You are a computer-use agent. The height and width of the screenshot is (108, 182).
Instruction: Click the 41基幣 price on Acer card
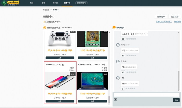click(x=104, y=68)
